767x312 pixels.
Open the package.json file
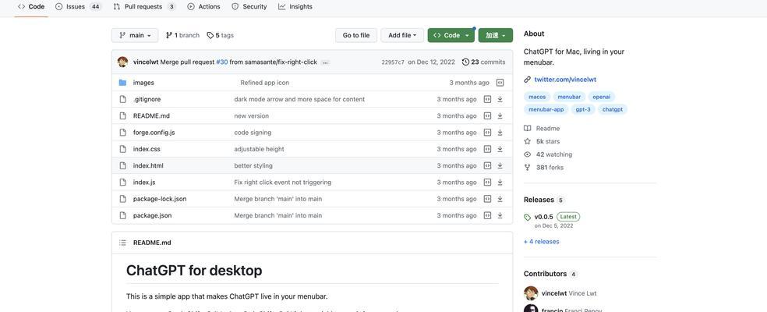pos(152,216)
